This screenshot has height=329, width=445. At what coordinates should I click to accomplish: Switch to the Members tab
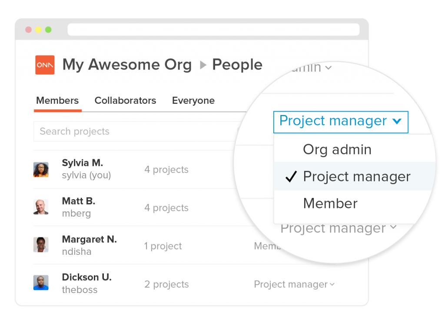click(x=57, y=101)
